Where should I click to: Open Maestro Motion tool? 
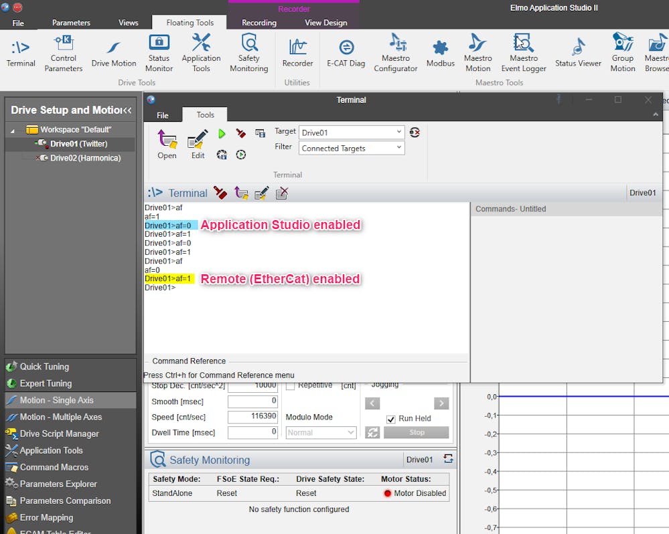click(478, 54)
